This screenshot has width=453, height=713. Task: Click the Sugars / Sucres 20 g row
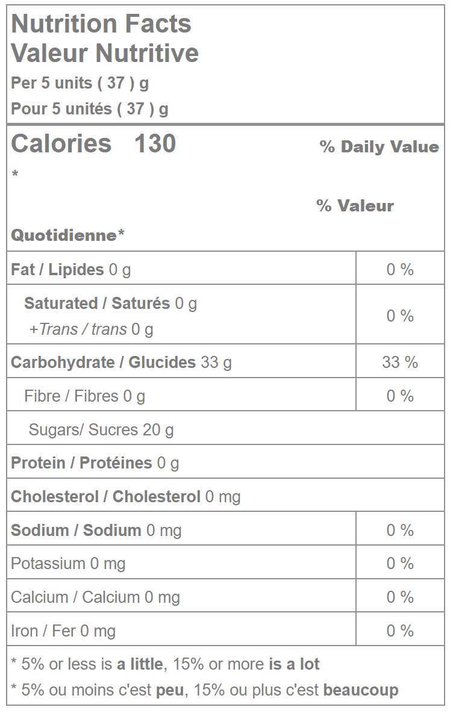(101, 429)
